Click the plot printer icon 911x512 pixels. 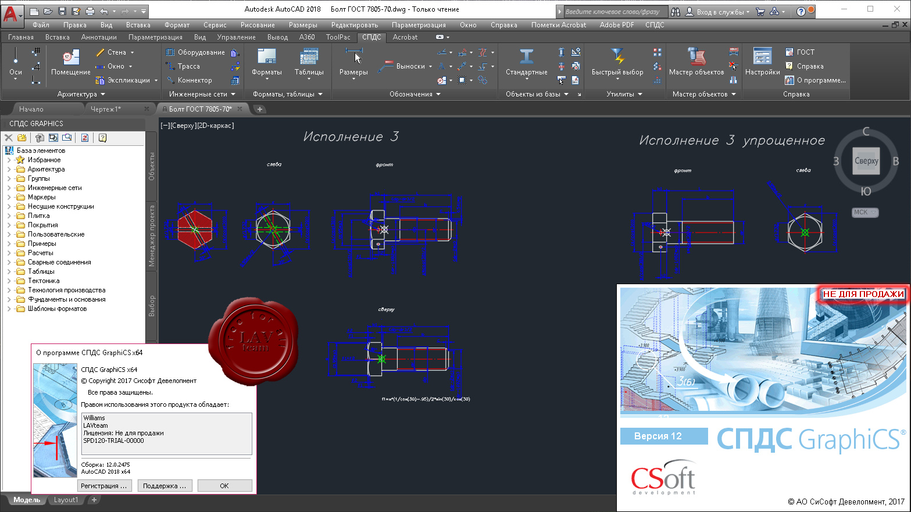(x=90, y=11)
